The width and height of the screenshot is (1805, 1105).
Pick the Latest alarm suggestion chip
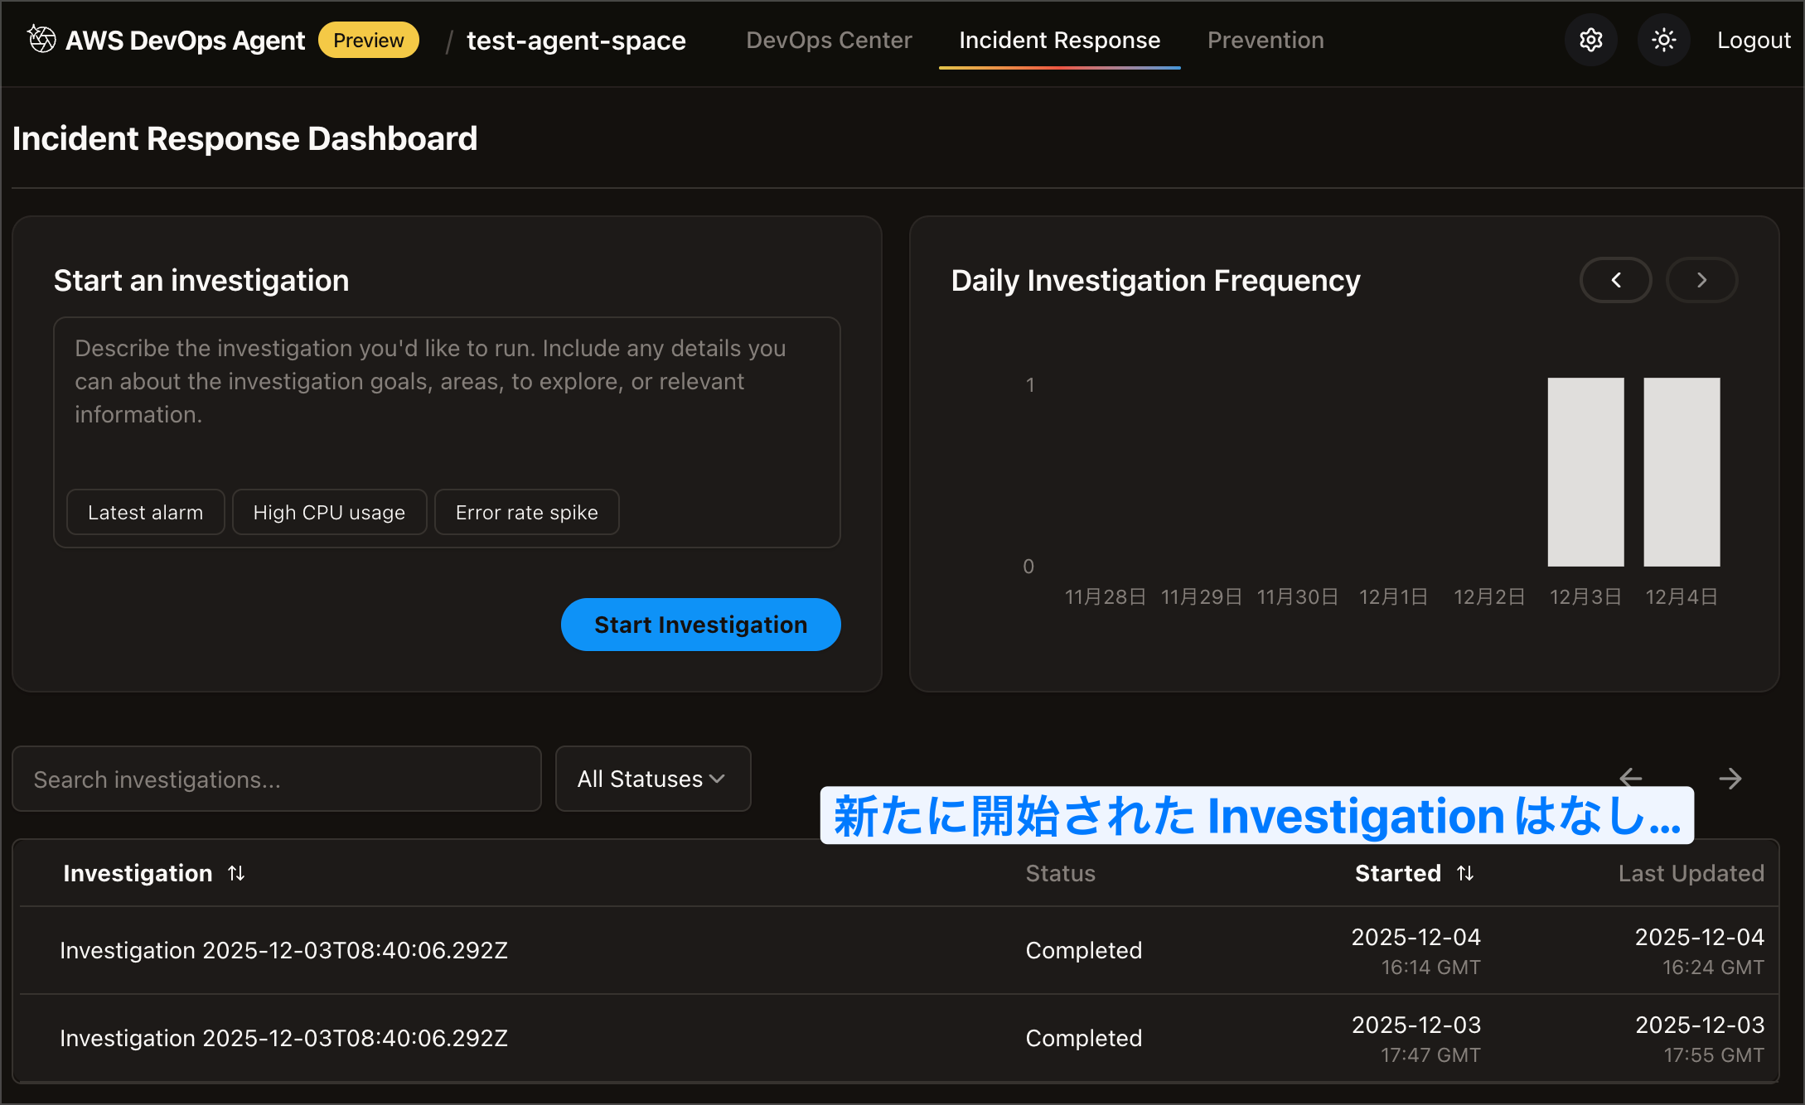[145, 512]
